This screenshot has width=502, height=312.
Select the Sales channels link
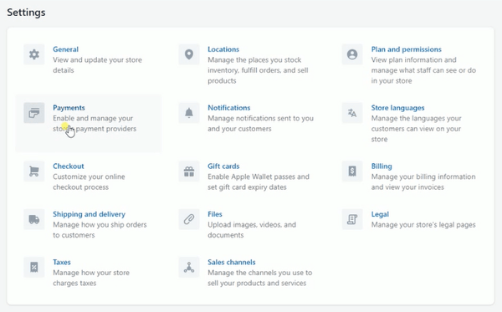coord(232,262)
